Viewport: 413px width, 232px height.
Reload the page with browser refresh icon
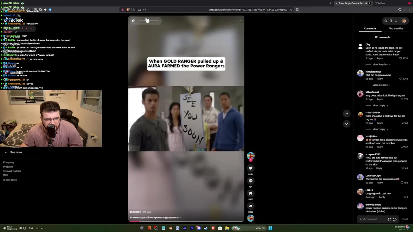point(400,10)
